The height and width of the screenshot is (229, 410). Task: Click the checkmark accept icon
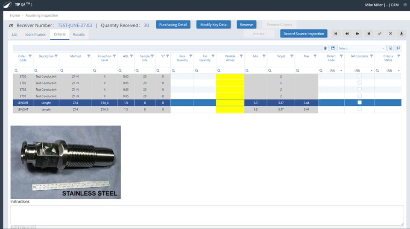379,34
